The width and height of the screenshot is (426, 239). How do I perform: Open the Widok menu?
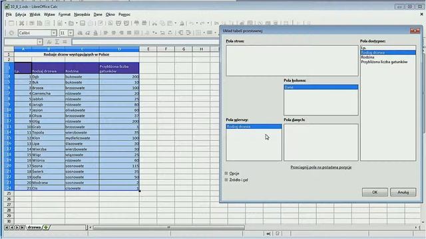35,15
